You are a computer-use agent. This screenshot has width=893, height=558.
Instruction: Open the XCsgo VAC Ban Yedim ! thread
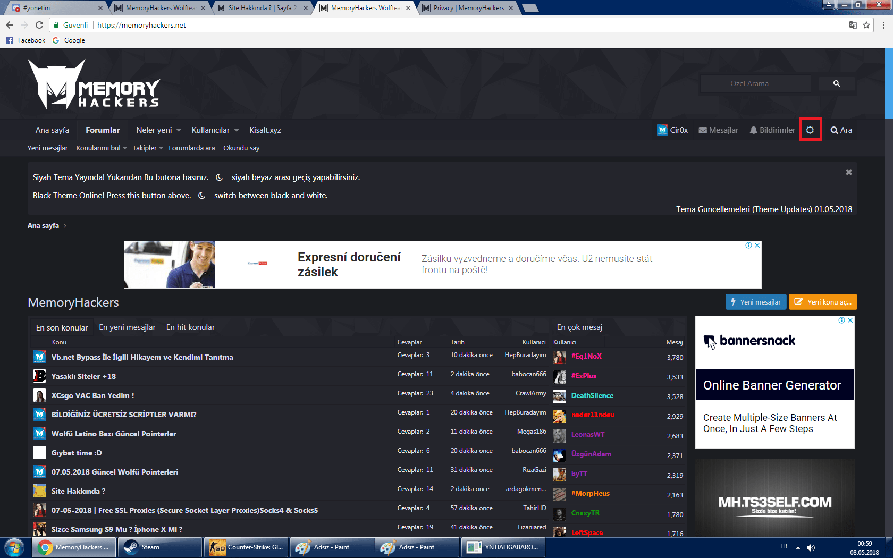92,395
